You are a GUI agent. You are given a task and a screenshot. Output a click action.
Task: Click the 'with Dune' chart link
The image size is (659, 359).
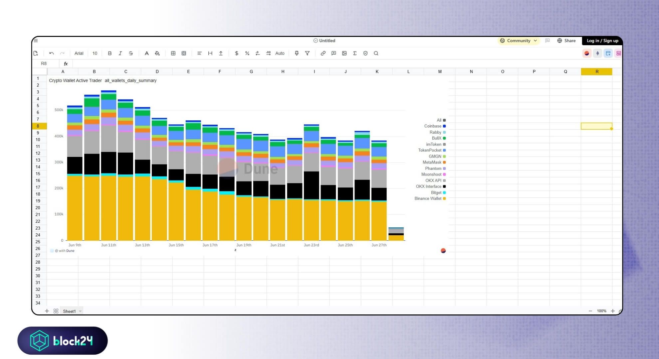point(66,251)
